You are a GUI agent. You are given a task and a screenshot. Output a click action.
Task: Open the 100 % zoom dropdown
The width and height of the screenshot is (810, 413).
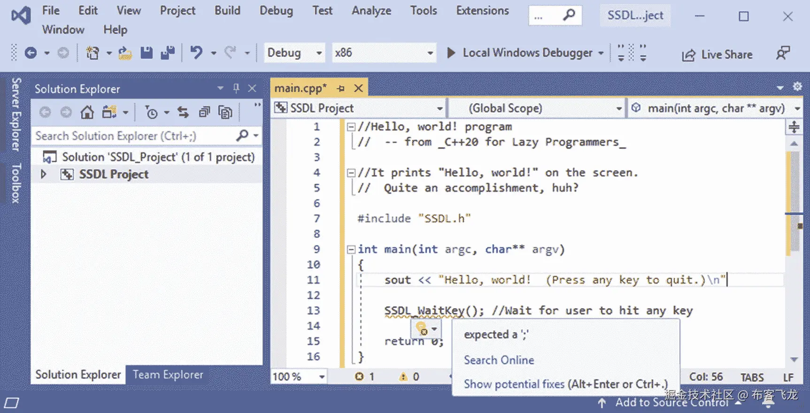click(299, 376)
